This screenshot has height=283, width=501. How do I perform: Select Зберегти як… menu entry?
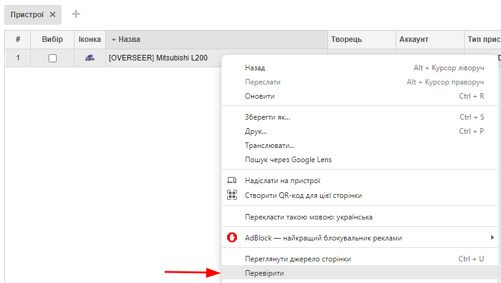click(x=360, y=117)
